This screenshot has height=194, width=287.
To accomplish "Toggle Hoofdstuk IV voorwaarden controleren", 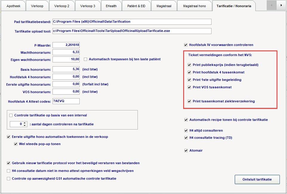I will pos(186,44).
